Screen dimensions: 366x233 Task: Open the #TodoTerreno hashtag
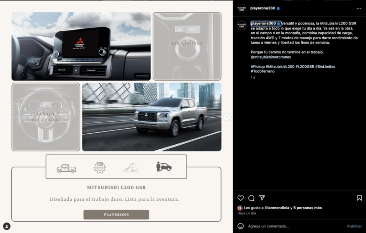[262, 71]
